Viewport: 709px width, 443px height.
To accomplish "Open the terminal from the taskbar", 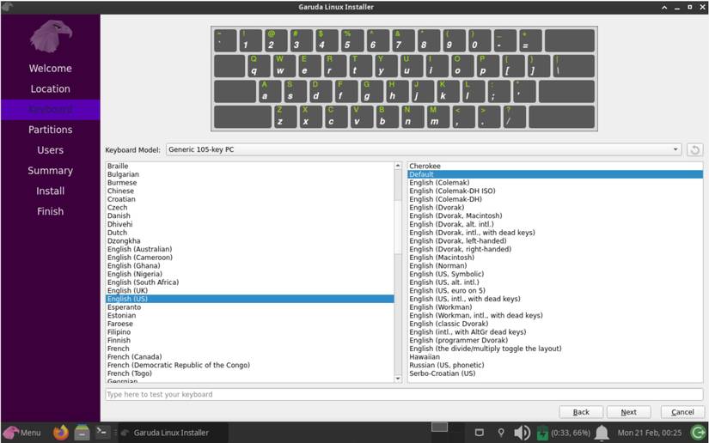I will click(102, 433).
